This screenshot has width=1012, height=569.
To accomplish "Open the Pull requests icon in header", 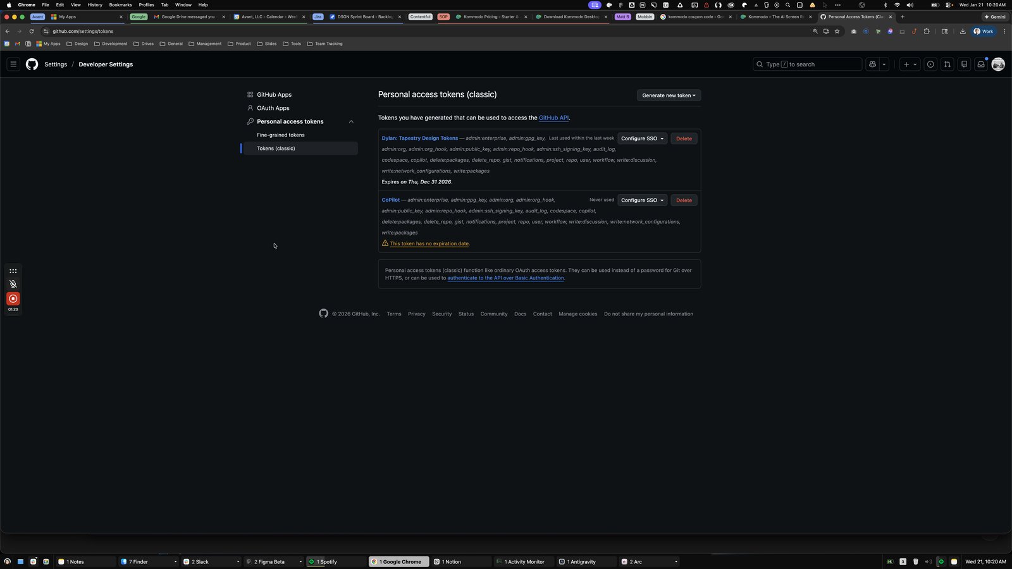I will tap(947, 64).
